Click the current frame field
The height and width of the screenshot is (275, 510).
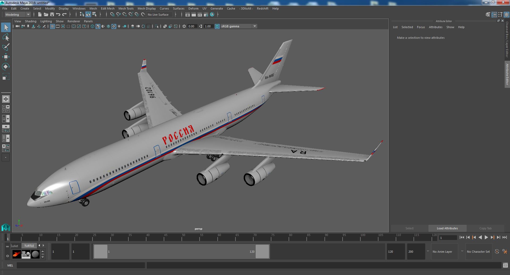(448, 238)
